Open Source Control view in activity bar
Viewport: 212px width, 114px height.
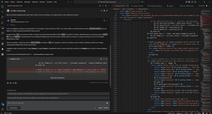(x=2, y=17)
